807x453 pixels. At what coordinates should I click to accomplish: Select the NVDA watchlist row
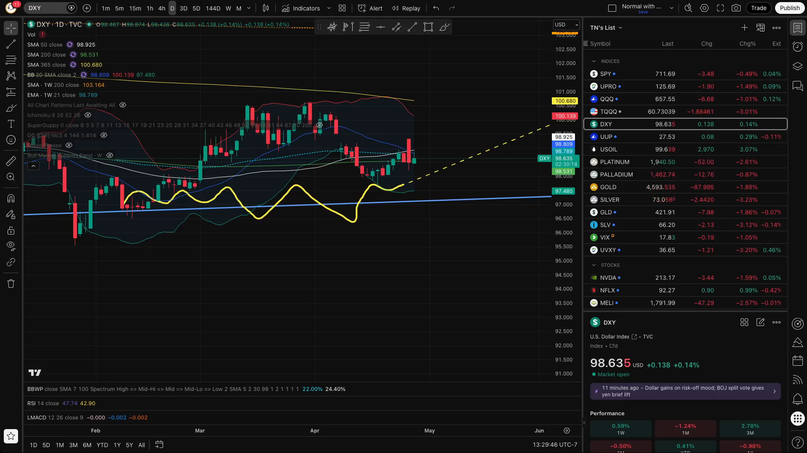point(686,278)
